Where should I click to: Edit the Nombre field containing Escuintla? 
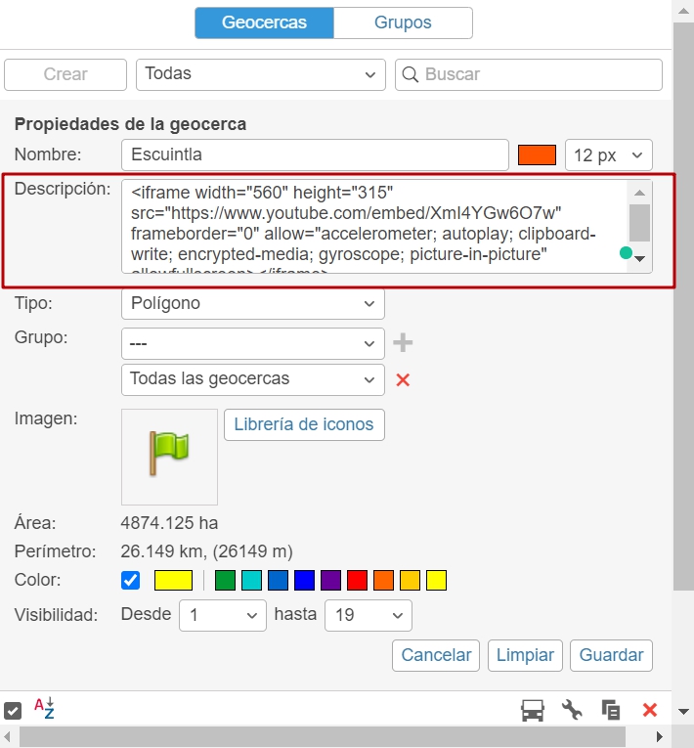click(x=315, y=154)
